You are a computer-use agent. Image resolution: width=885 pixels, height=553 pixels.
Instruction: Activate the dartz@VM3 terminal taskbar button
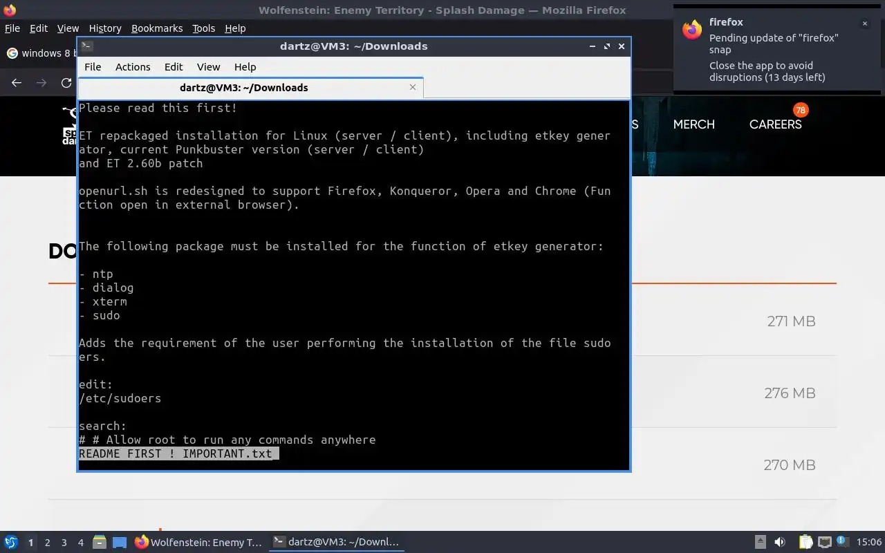336,543
